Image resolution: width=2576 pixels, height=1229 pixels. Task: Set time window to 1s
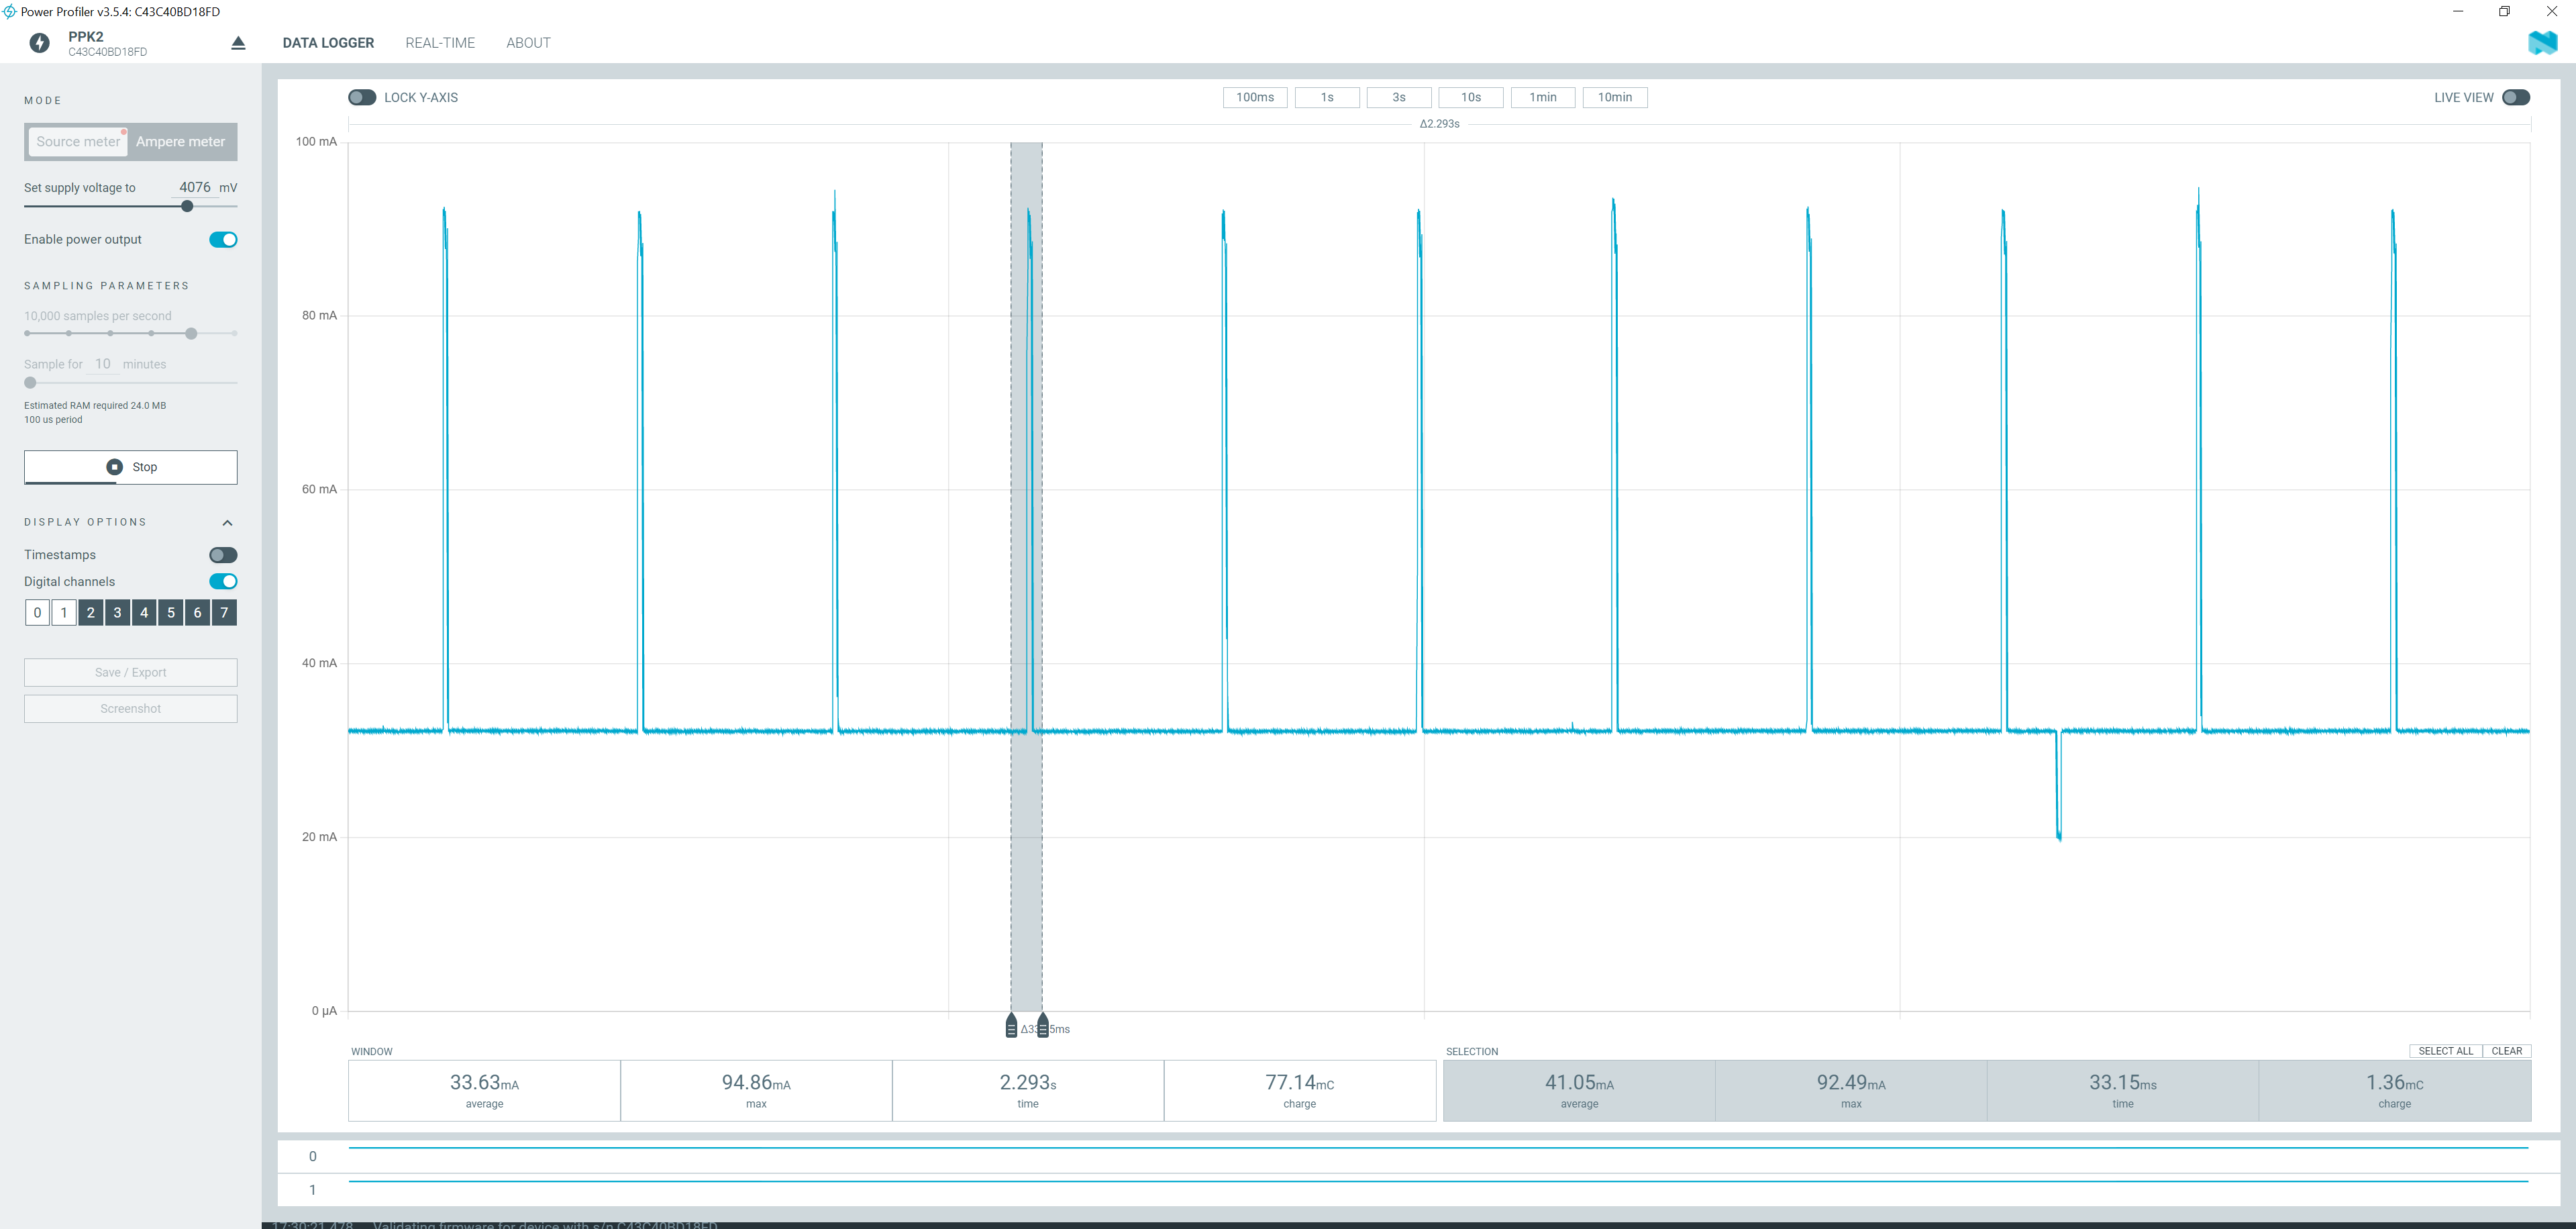point(1327,97)
